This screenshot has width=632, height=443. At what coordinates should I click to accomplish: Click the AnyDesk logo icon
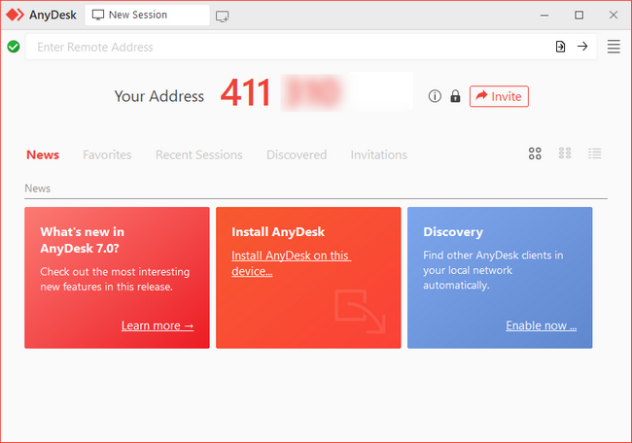pyautogui.click(x=15, y=15)
